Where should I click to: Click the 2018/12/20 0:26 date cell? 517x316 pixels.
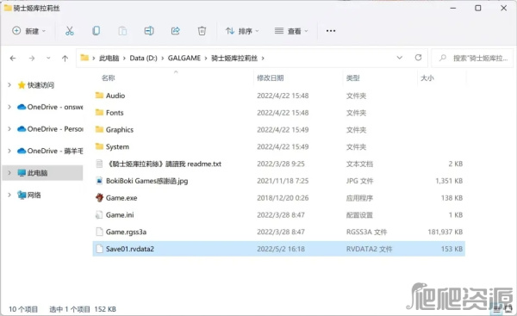pyautogui.click(x=283, y=198)
